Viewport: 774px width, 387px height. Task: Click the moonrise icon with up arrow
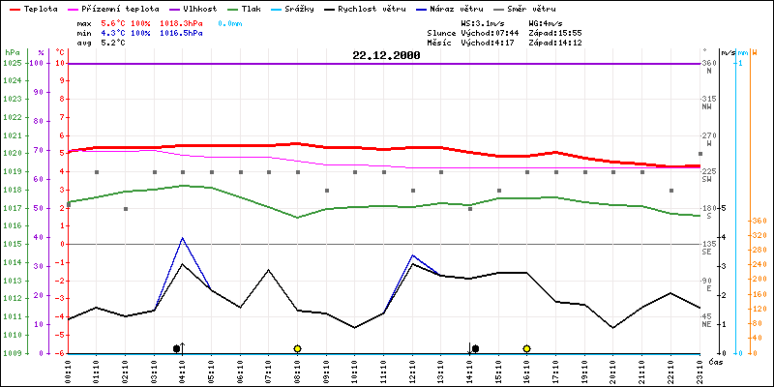click(179, 347)
